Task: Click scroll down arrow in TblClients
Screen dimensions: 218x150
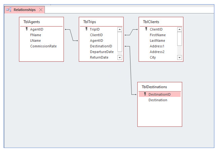Action: (x=180, y=58)
